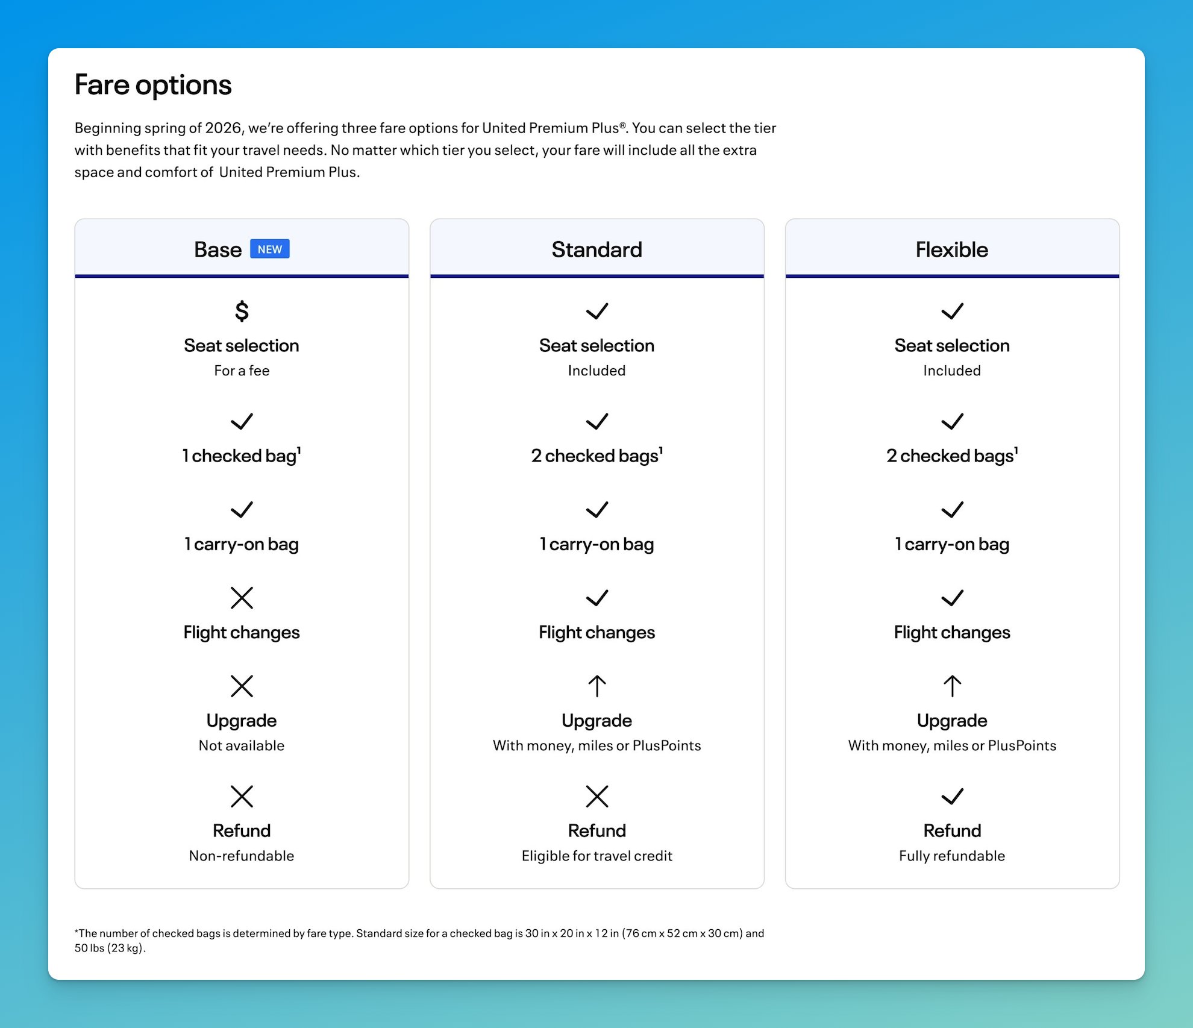Select the Flexible fare column header
Image resolution: width=1193 pixels, height=1028 pixels.
pos(952,249)
